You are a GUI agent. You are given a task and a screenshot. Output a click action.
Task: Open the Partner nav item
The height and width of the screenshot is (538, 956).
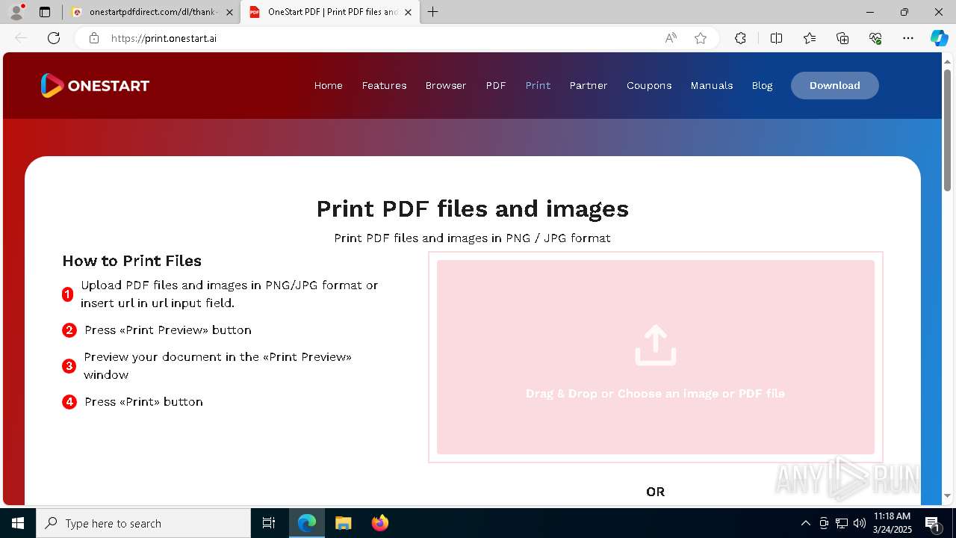[589, 85]
